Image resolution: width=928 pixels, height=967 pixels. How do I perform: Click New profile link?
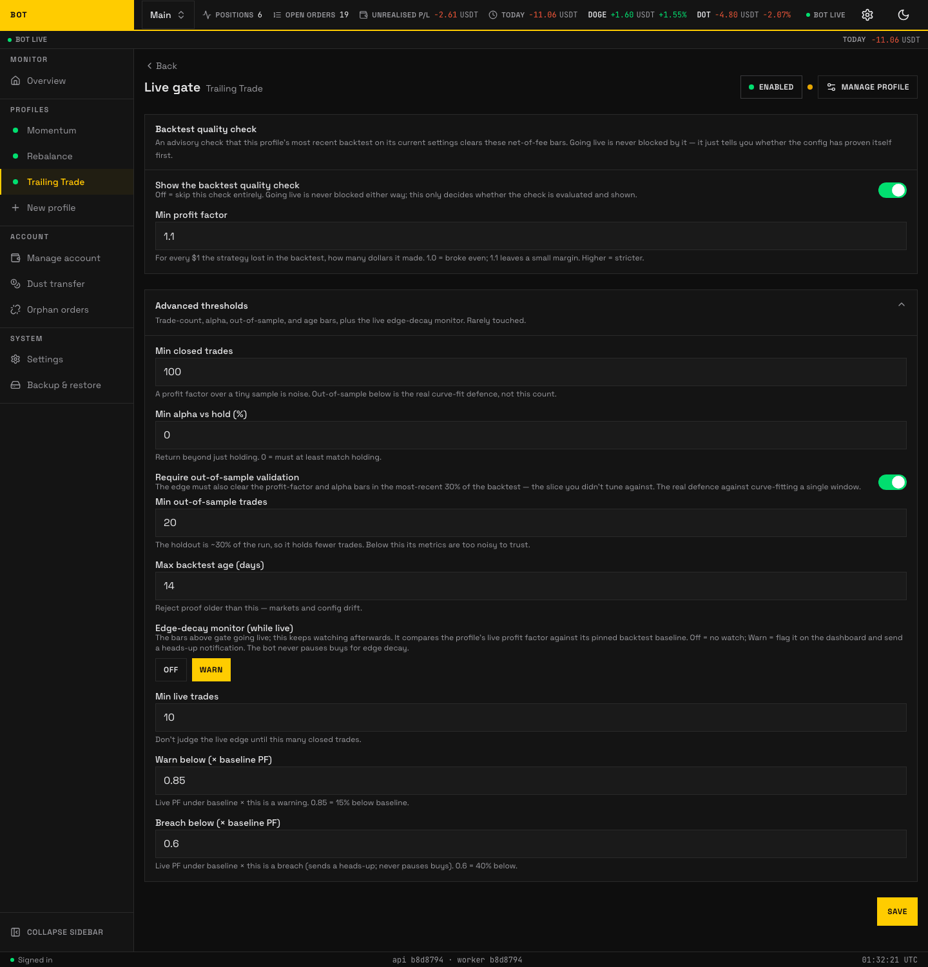(67, 208)
